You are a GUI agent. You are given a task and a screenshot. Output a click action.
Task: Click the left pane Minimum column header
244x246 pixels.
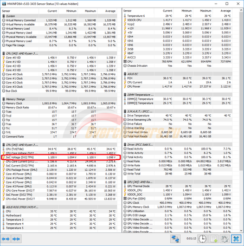tap(68, 11)
